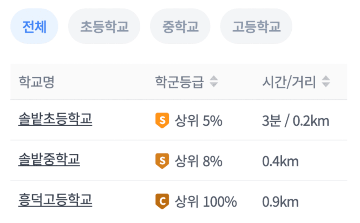Open the 솔밭중학교 school link

[49, 160]
